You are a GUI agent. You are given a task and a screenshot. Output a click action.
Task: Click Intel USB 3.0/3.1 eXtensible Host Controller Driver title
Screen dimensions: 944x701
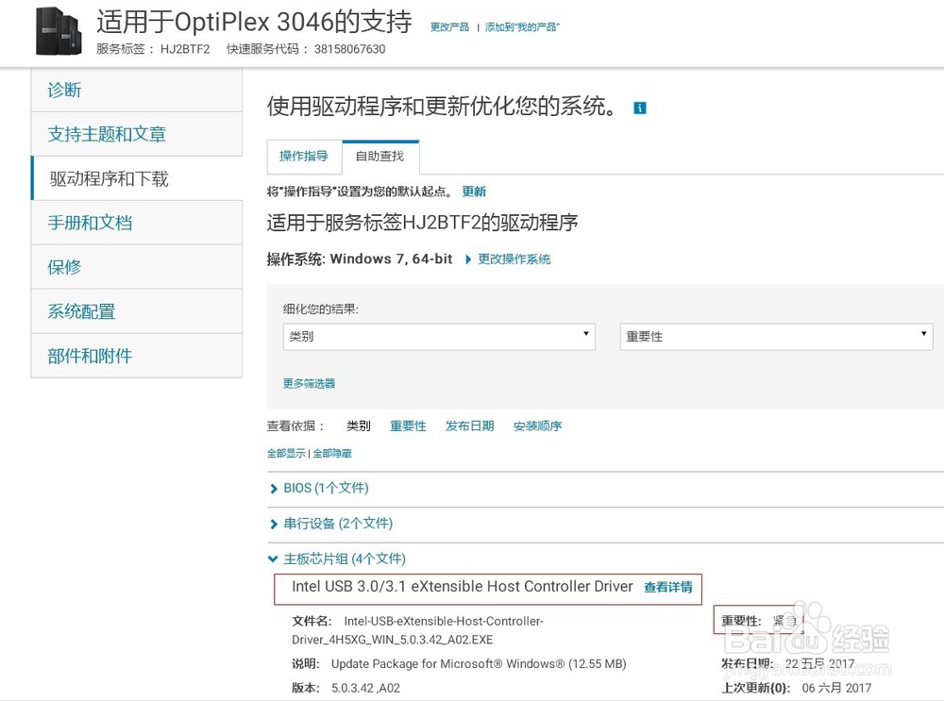coord(463,587)
